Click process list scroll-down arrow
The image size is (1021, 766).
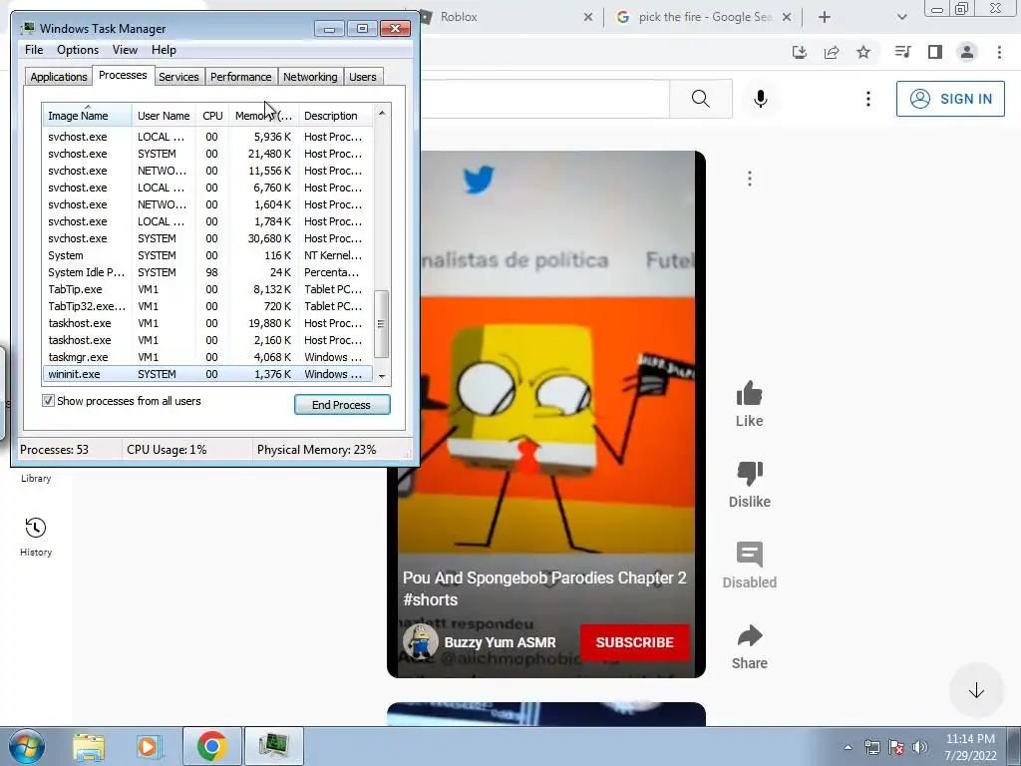(x=382, y=376)
